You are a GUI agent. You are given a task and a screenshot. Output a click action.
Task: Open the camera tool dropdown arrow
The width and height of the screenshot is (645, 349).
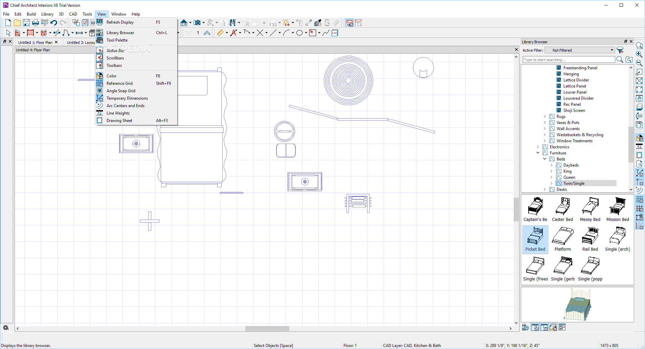[x=203, y=23]
